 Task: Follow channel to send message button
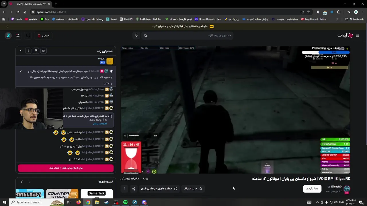click(x=66, y=168)
